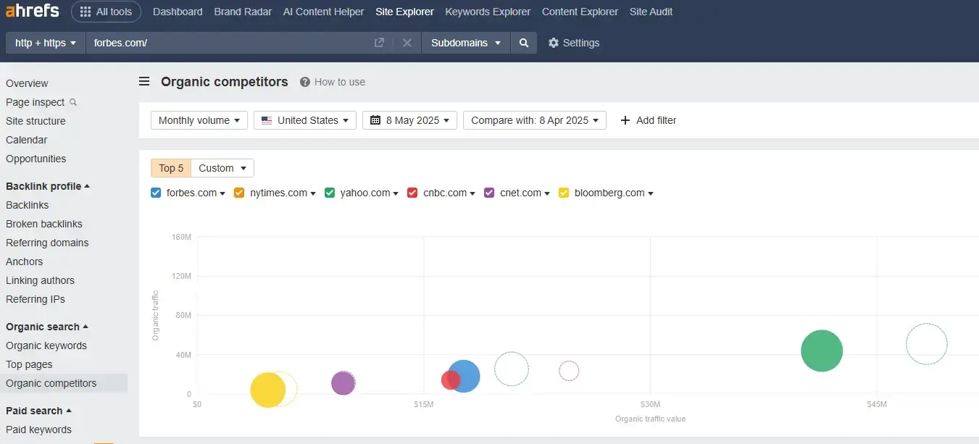Switch to Keywords Explorer tab
Image resolution: width=979 pixels, height=444 pixels.
[x=488, y=12]
